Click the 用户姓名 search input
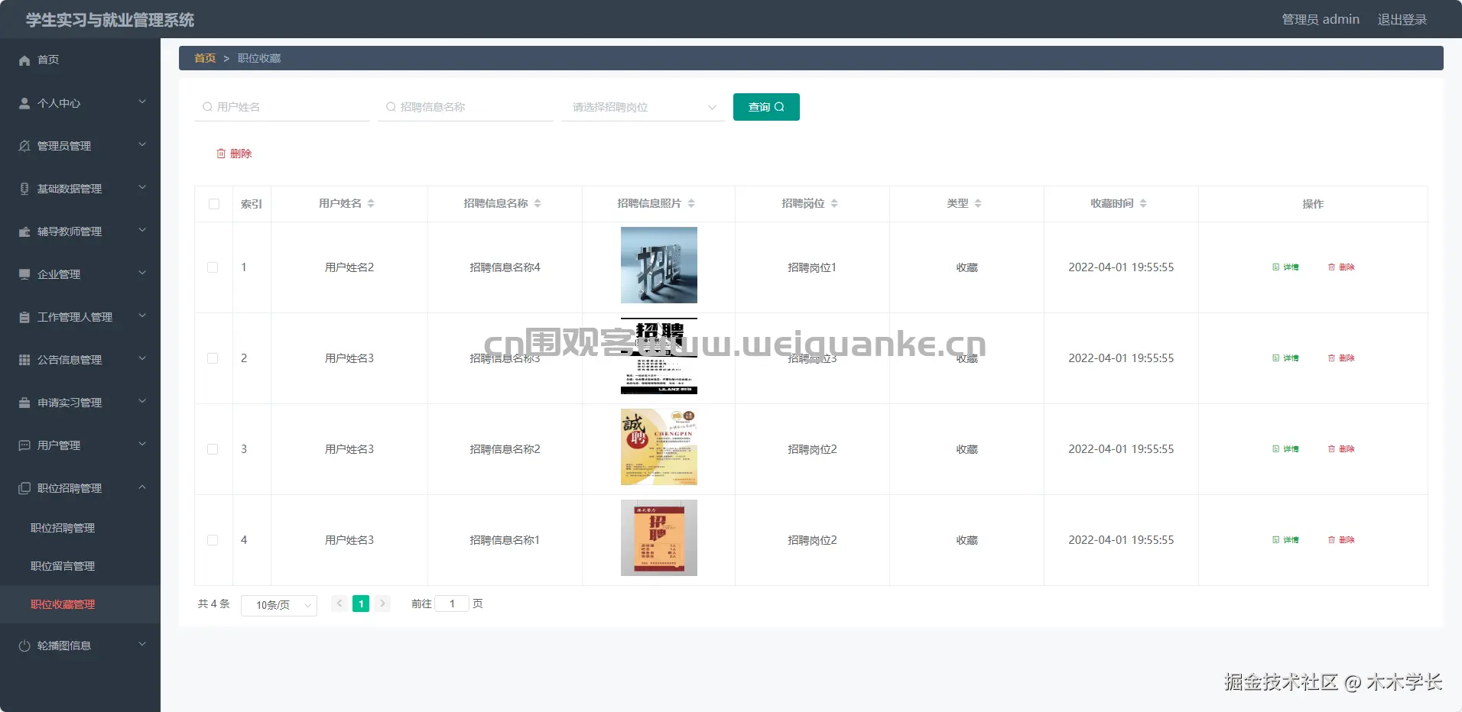This screenshot has width=1462, height=712. point(282,107)
